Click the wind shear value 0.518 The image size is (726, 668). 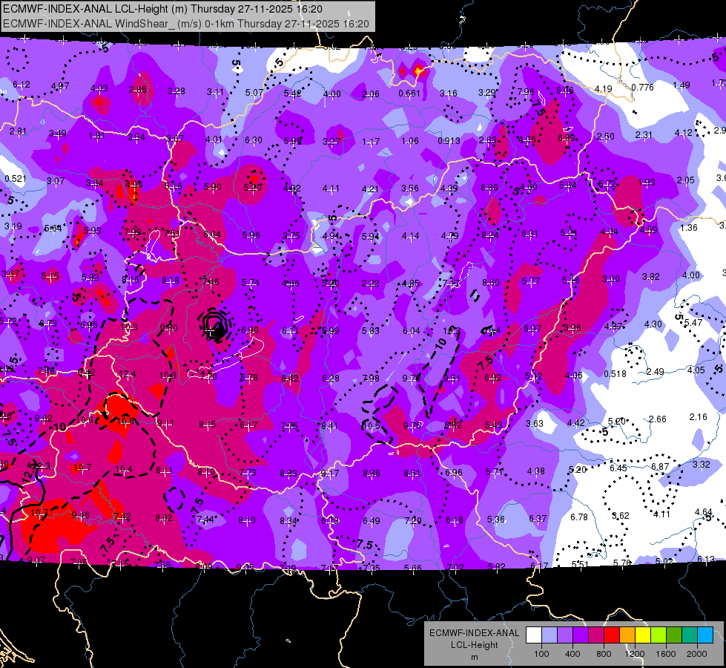(x=615, y=374)
